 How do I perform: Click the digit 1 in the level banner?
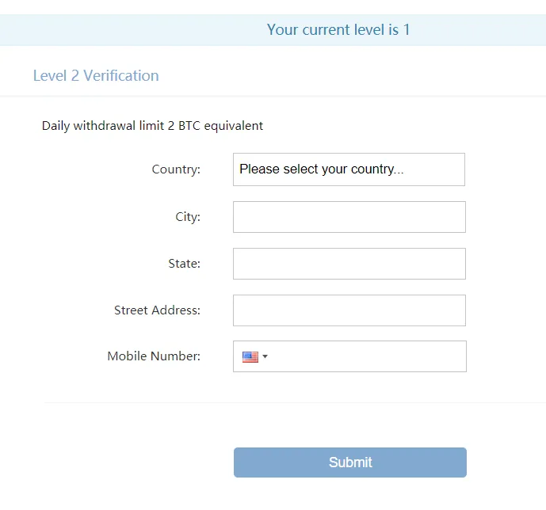(407, 30)
